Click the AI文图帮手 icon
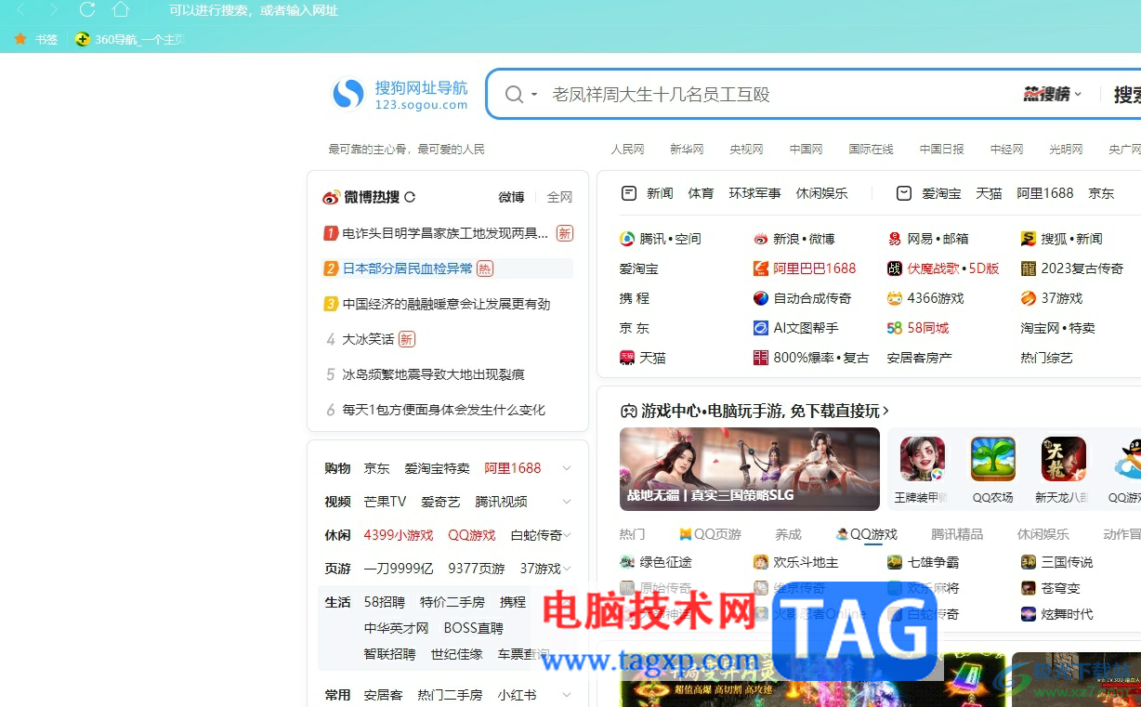The width and height of the screenshot is (1141, 707). coord(761,328)
